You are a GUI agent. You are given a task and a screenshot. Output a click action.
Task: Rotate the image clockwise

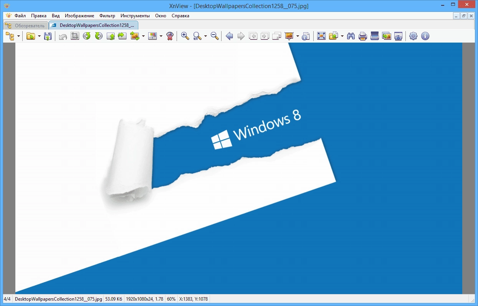pyautogui.click(x=99, y=36)
